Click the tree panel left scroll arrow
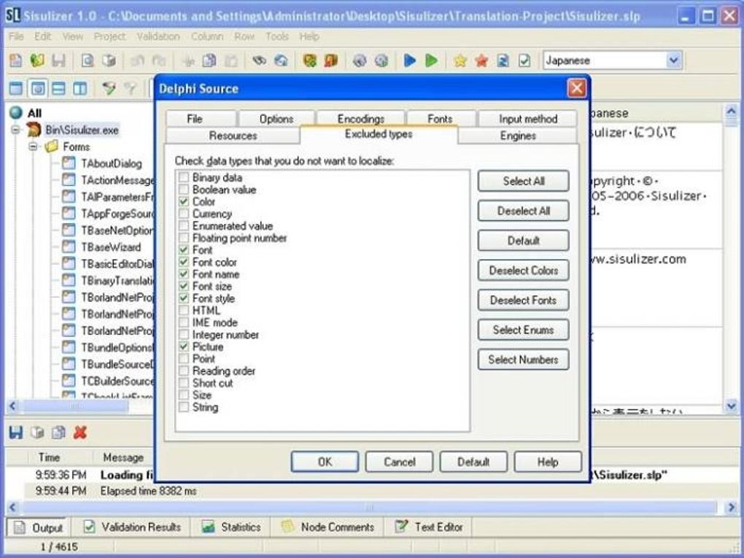 [x=13, y=406]
